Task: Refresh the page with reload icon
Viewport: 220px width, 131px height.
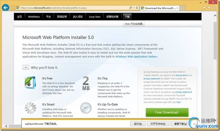Action: pos(137,8)
